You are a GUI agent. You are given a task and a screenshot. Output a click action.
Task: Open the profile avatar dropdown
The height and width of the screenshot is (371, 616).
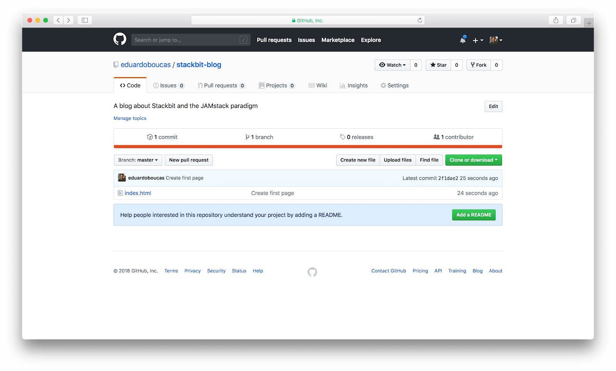[496, 40]
